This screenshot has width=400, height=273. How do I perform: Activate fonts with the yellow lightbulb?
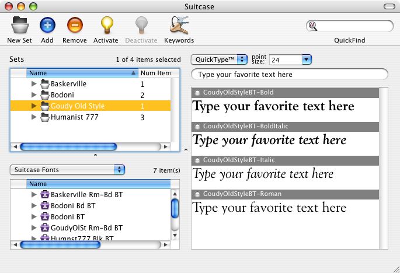coord(107,25)
